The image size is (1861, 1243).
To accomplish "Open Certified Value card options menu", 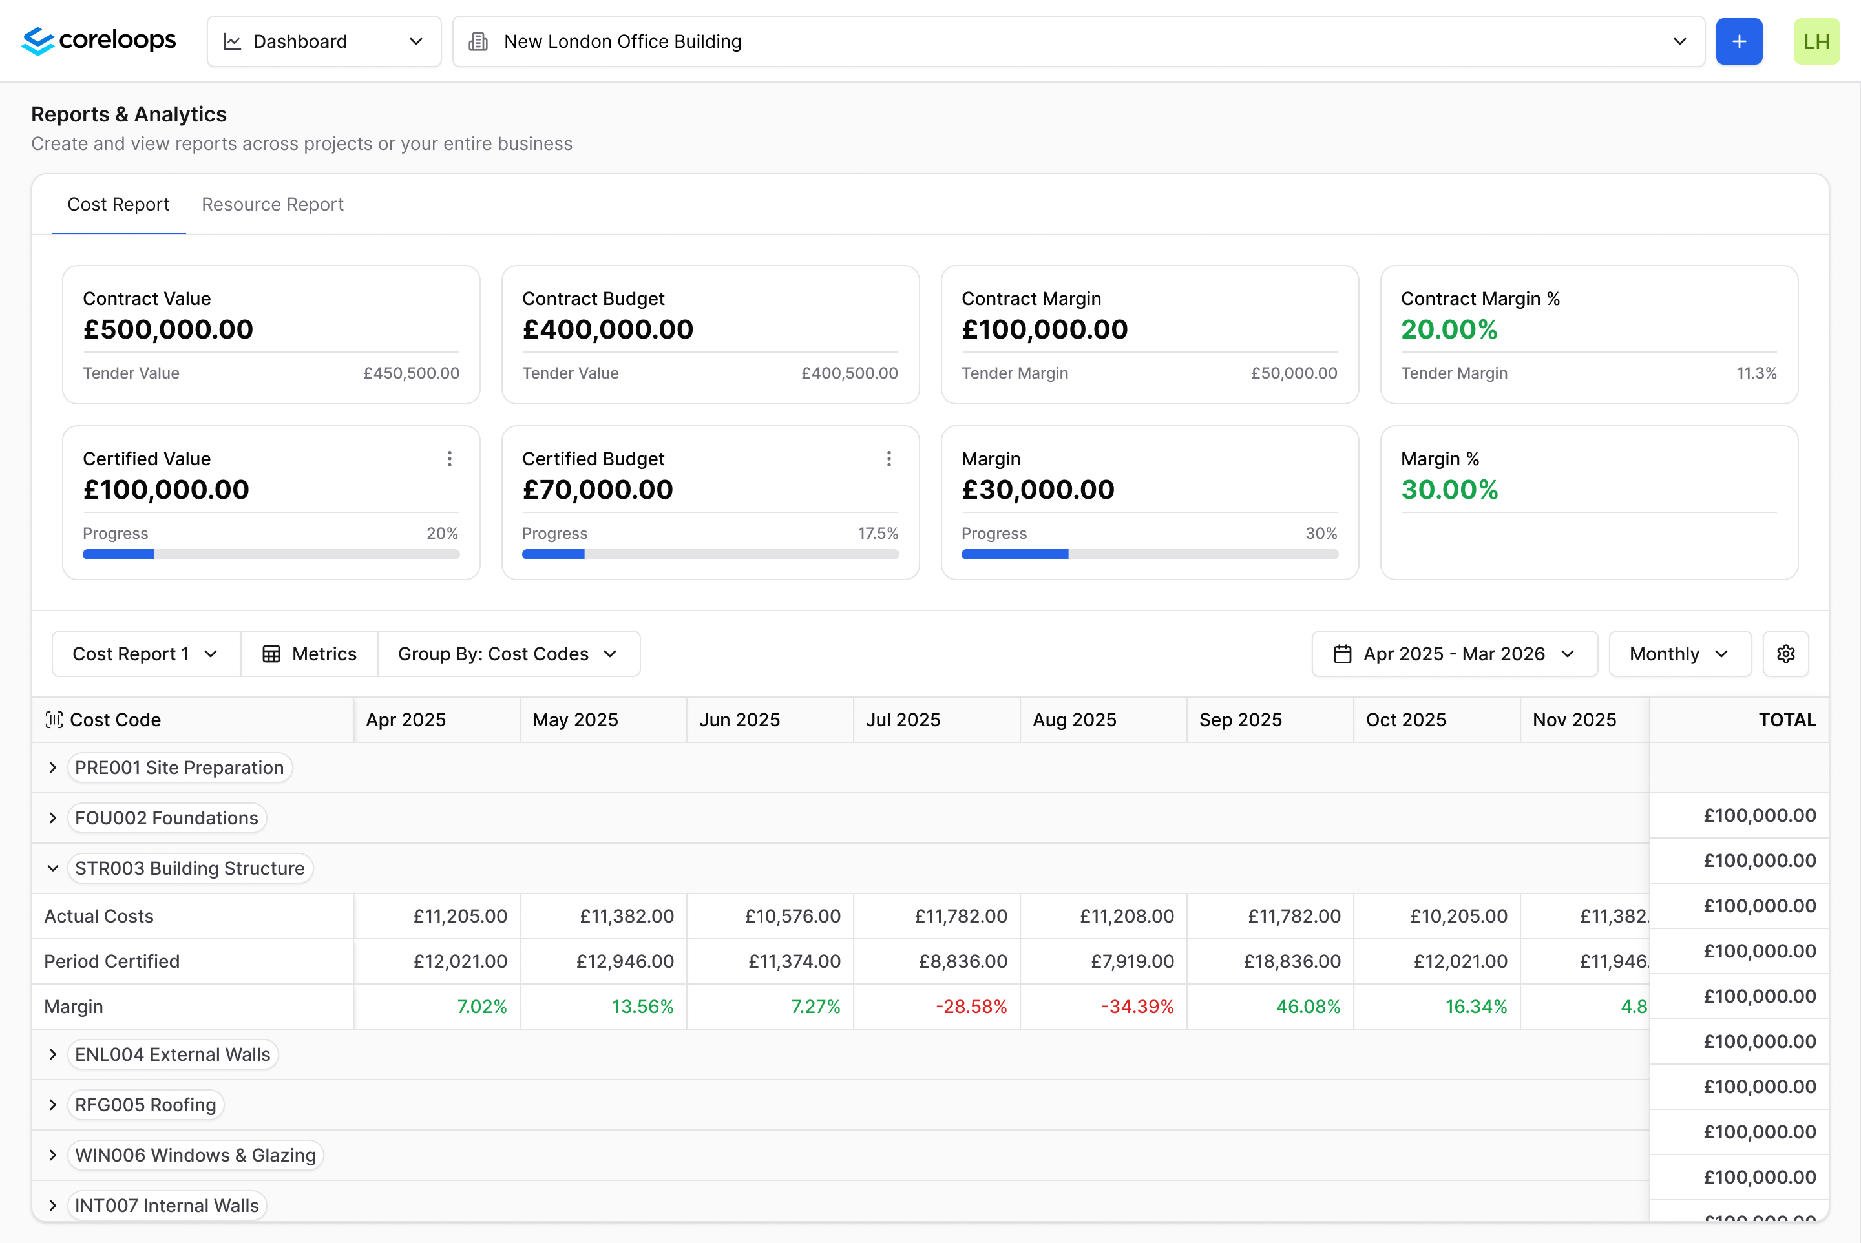I will pos(450,459).
